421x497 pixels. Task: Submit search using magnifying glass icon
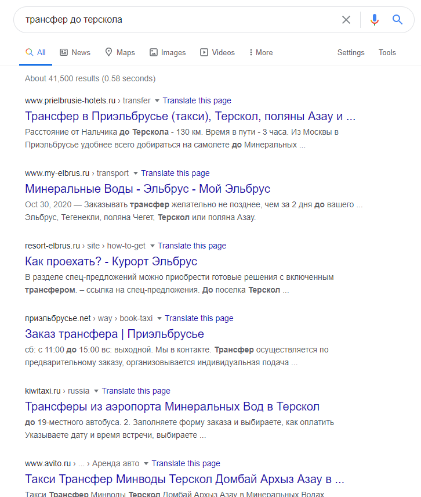(x=398, y=20)
